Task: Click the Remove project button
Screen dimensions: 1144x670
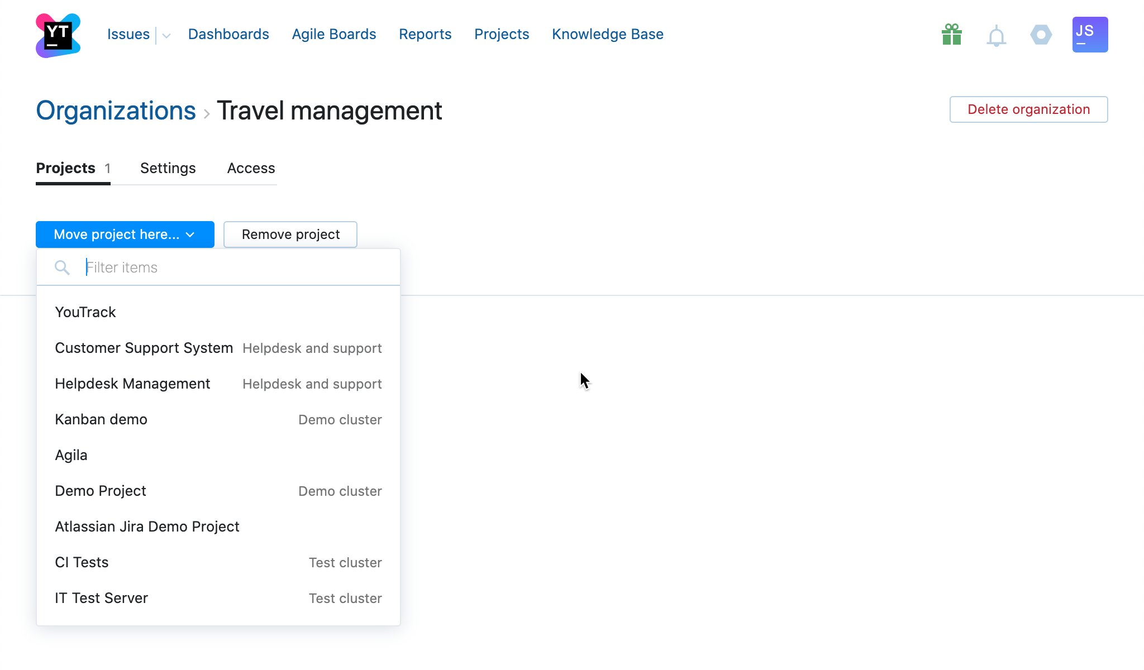Action: 290,234
